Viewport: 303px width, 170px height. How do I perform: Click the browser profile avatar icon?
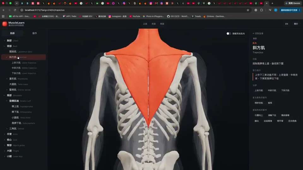point(276,10)
